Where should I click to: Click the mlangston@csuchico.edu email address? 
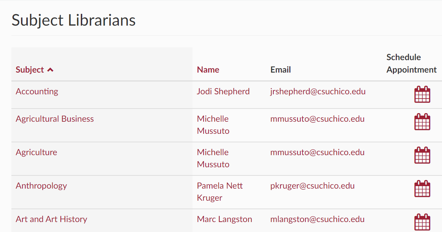coord(317,219)
